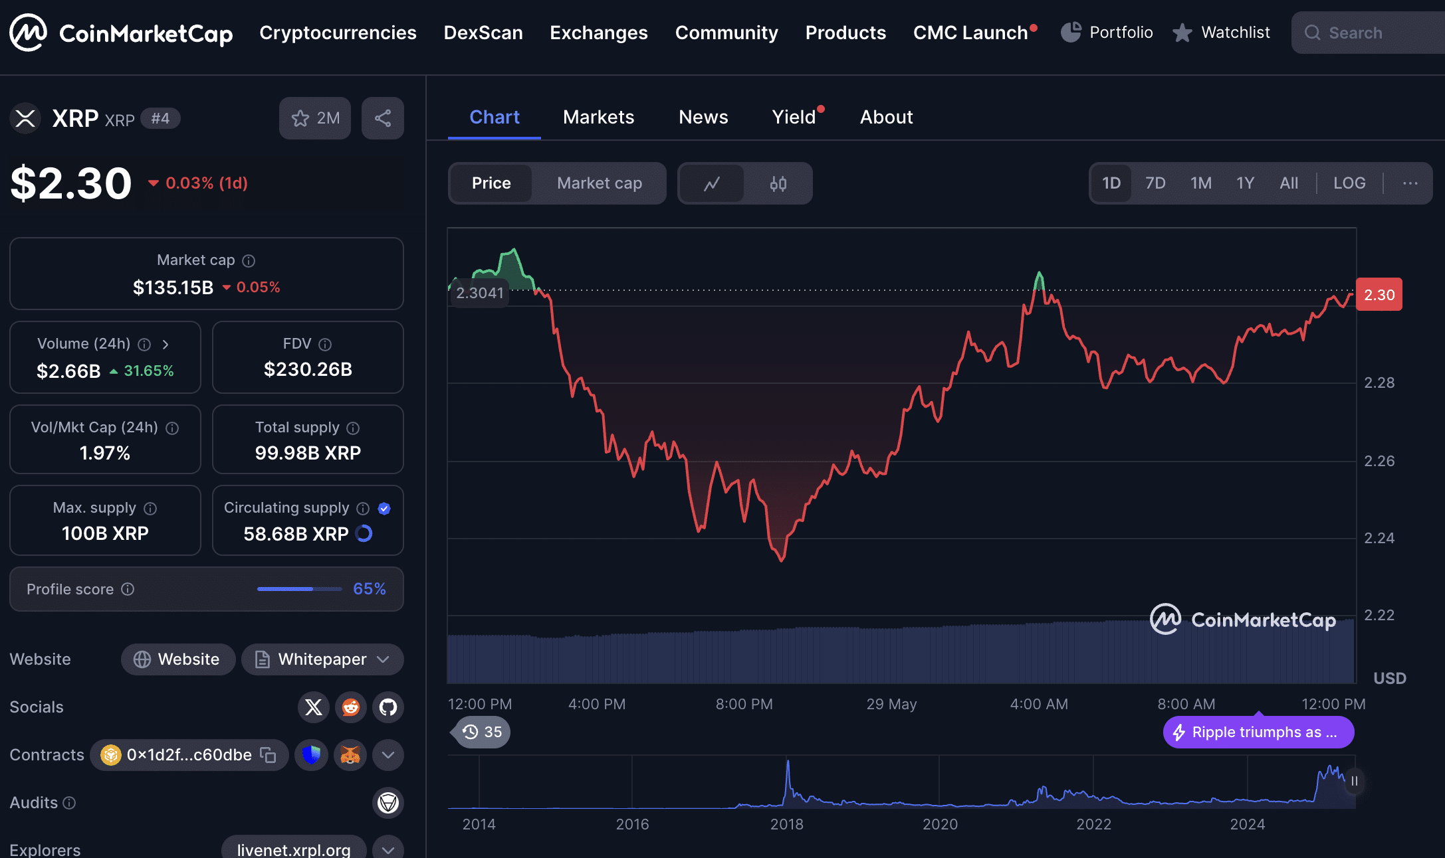The width and height of the screenshot is (1445, 858).
Task: Go to DexScan in navigation
Action: point(483,33)
